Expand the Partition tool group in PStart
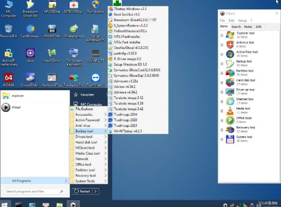The height and width of the screenshot is (207, 281). [x=222, y=73]
